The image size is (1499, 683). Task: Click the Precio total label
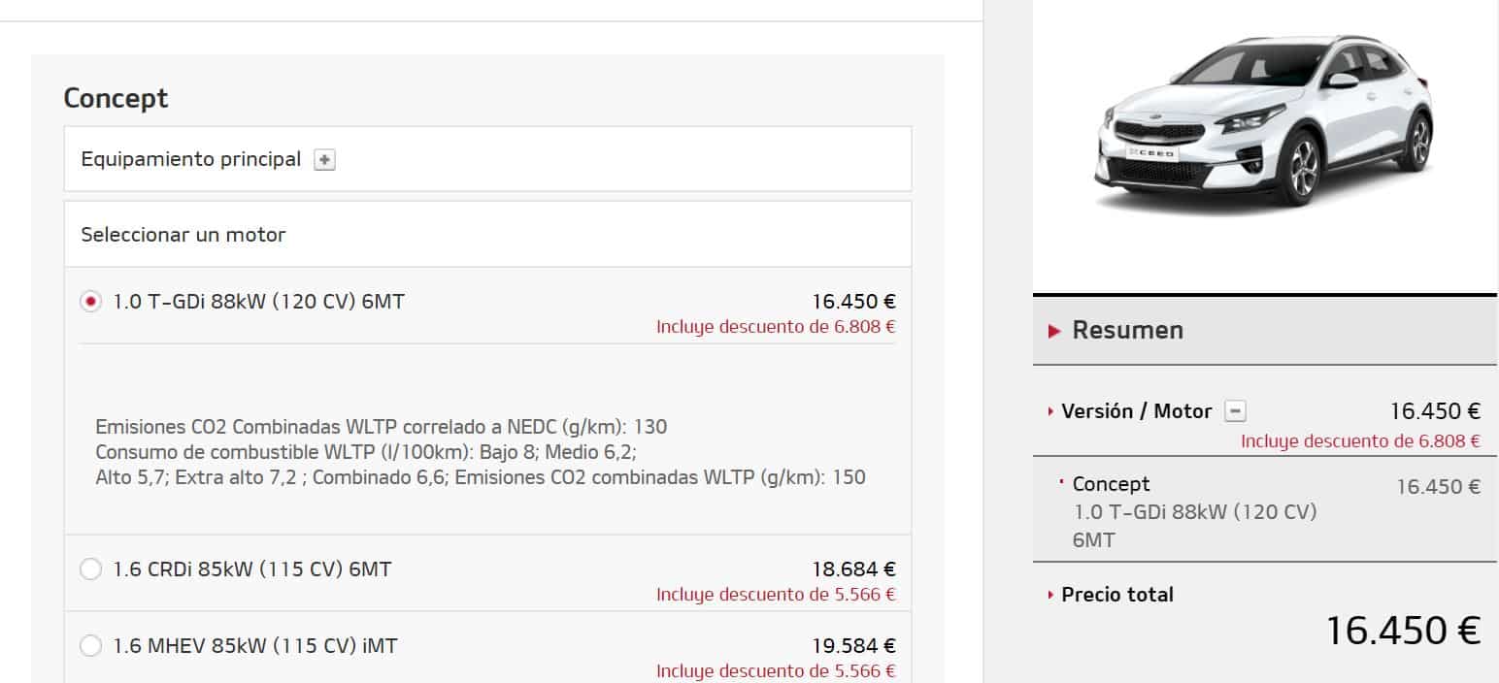pyautogui.click(x=1117, y=595)
